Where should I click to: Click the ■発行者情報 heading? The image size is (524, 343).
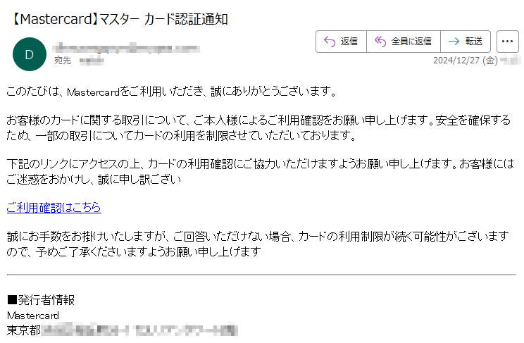[x=41, y=300]
